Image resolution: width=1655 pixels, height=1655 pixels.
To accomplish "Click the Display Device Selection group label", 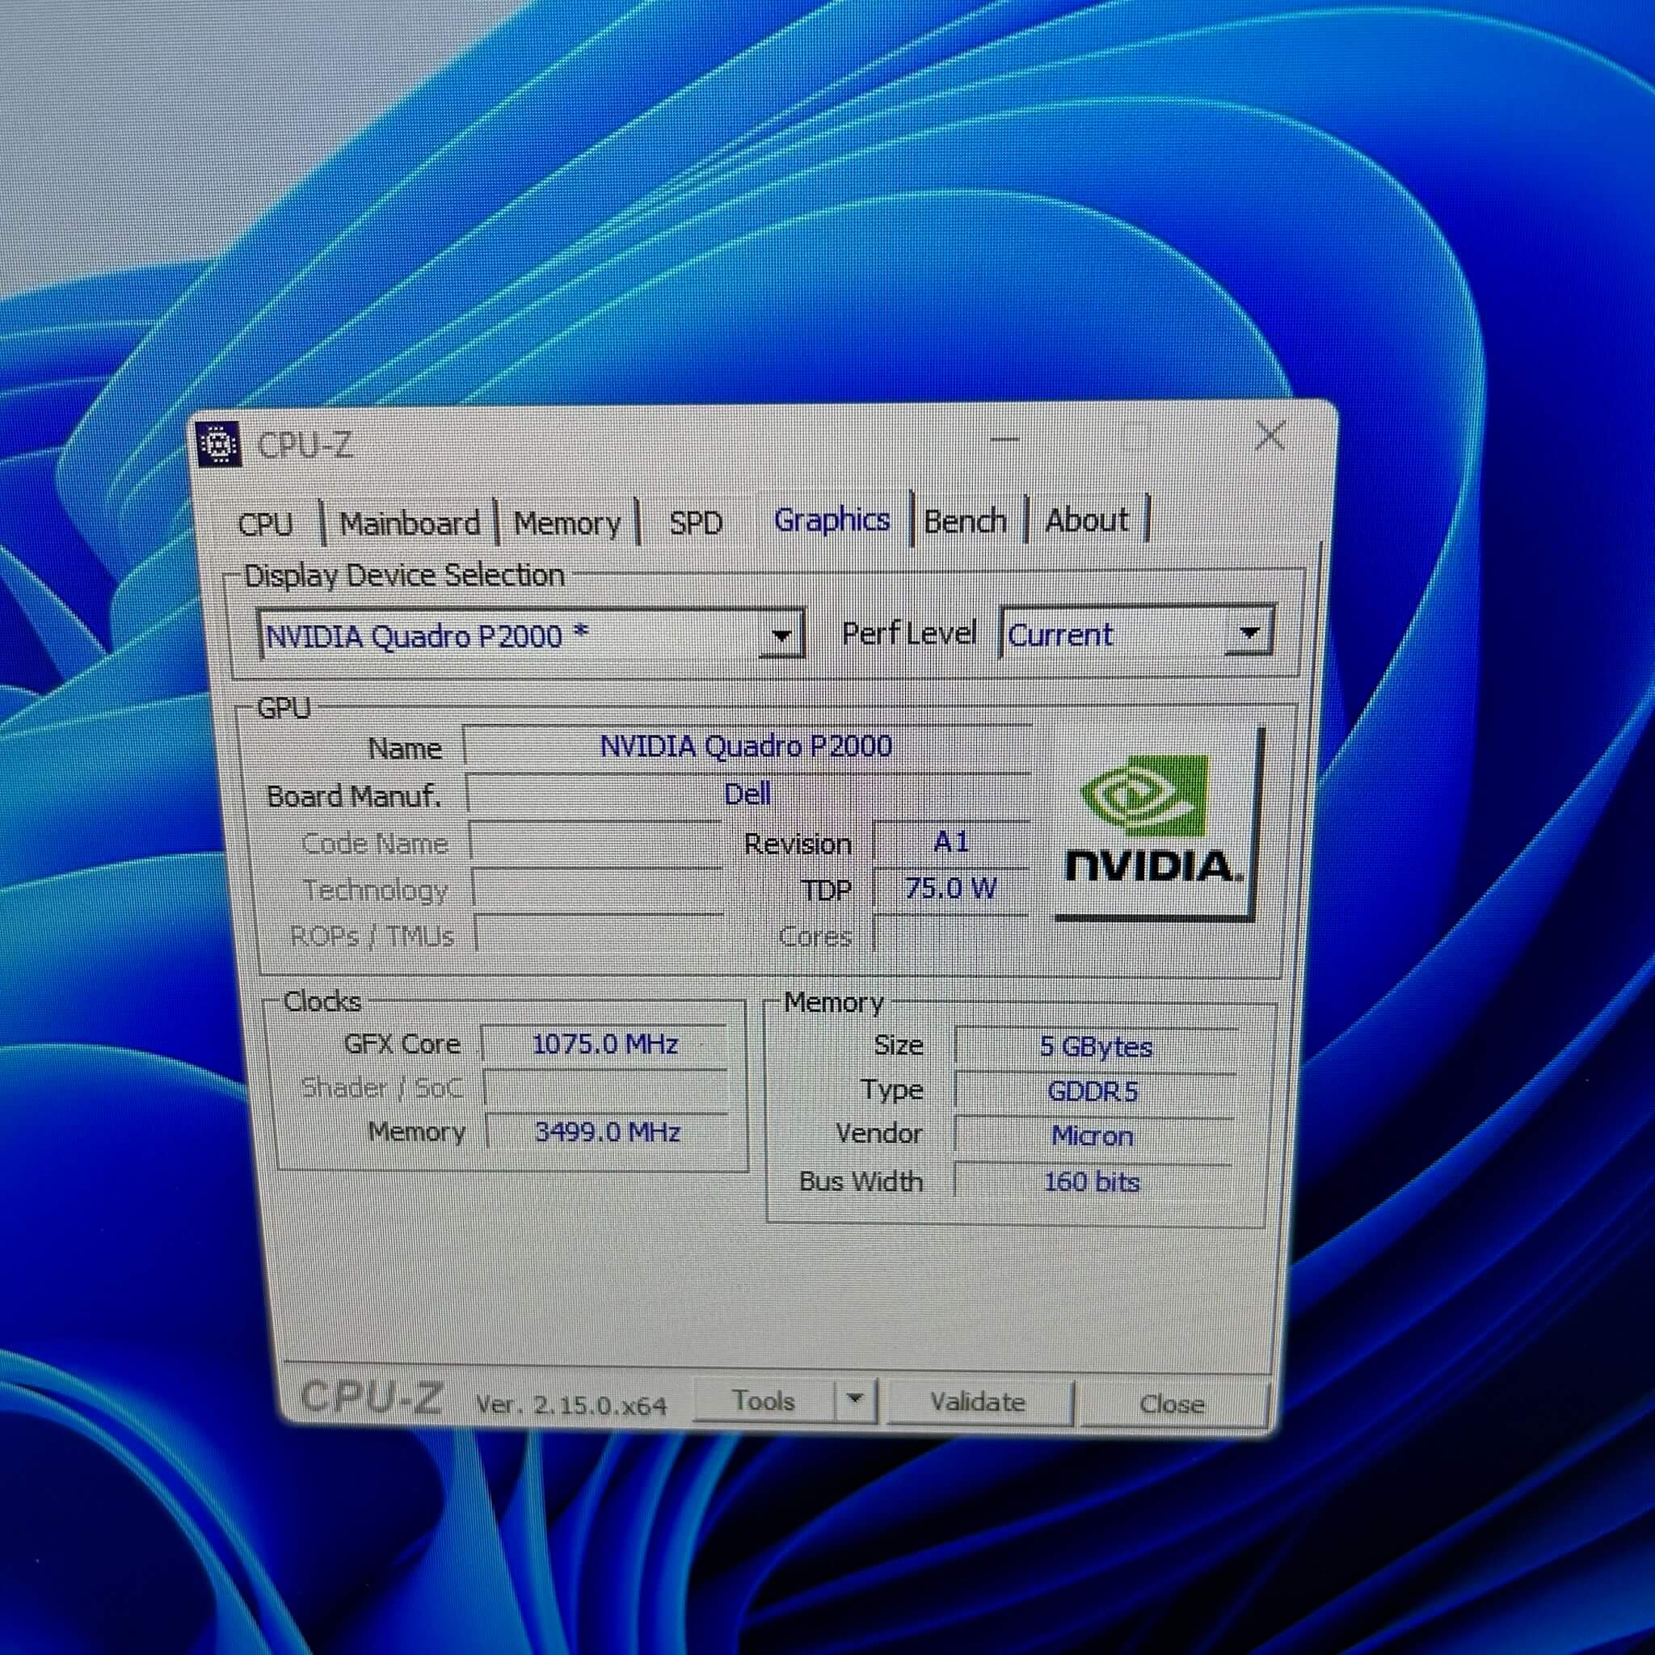I will 404,575.
